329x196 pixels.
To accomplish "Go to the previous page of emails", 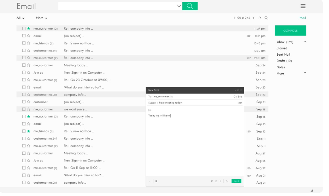I will pos(253,18).
